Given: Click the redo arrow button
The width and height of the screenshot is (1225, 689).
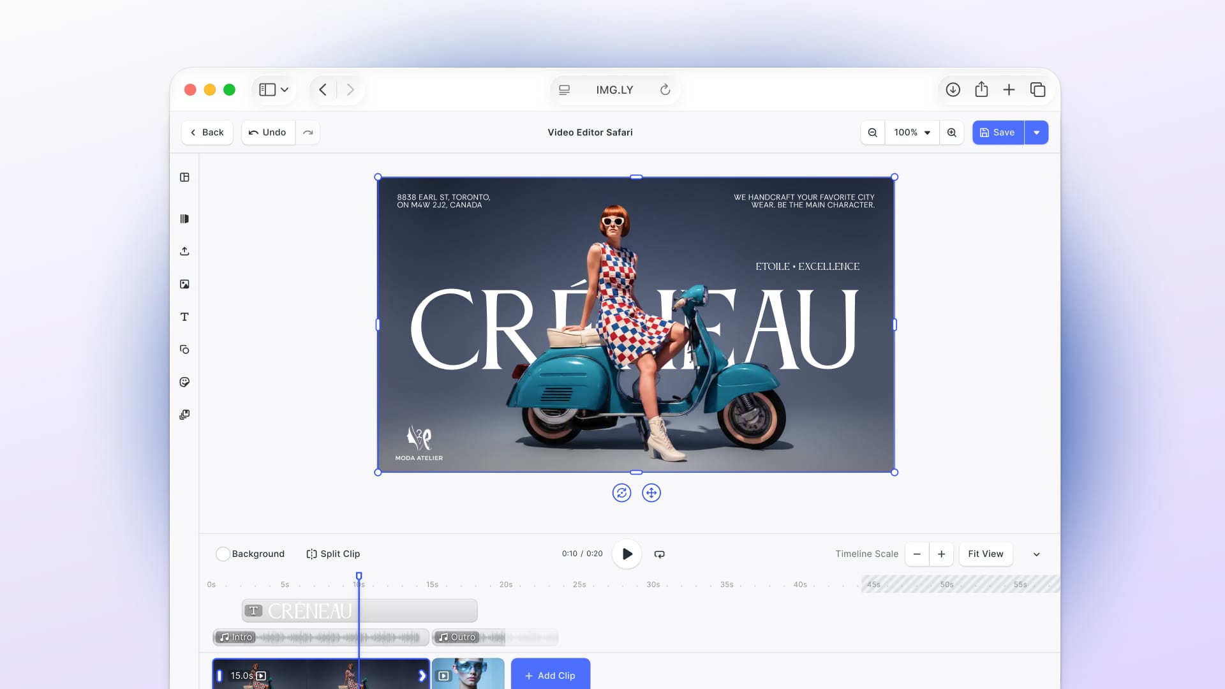Looking at the screenshot, I should (308, 133).
